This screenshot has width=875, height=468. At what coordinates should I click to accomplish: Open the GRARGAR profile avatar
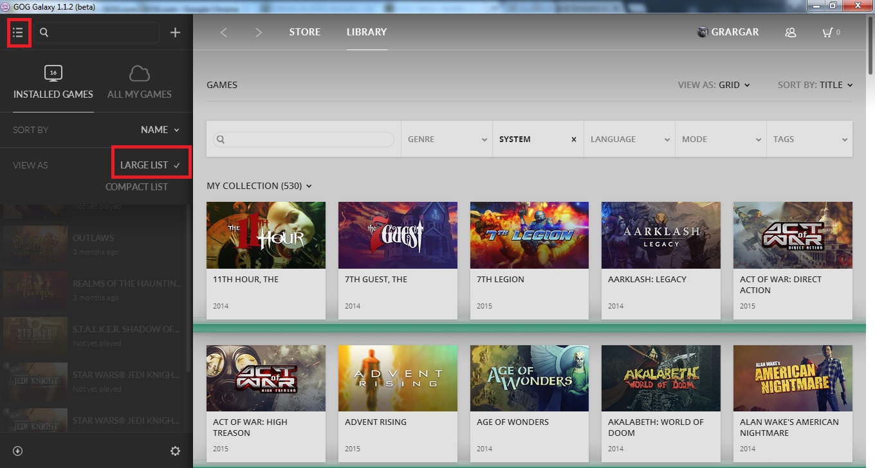(703, 32)
